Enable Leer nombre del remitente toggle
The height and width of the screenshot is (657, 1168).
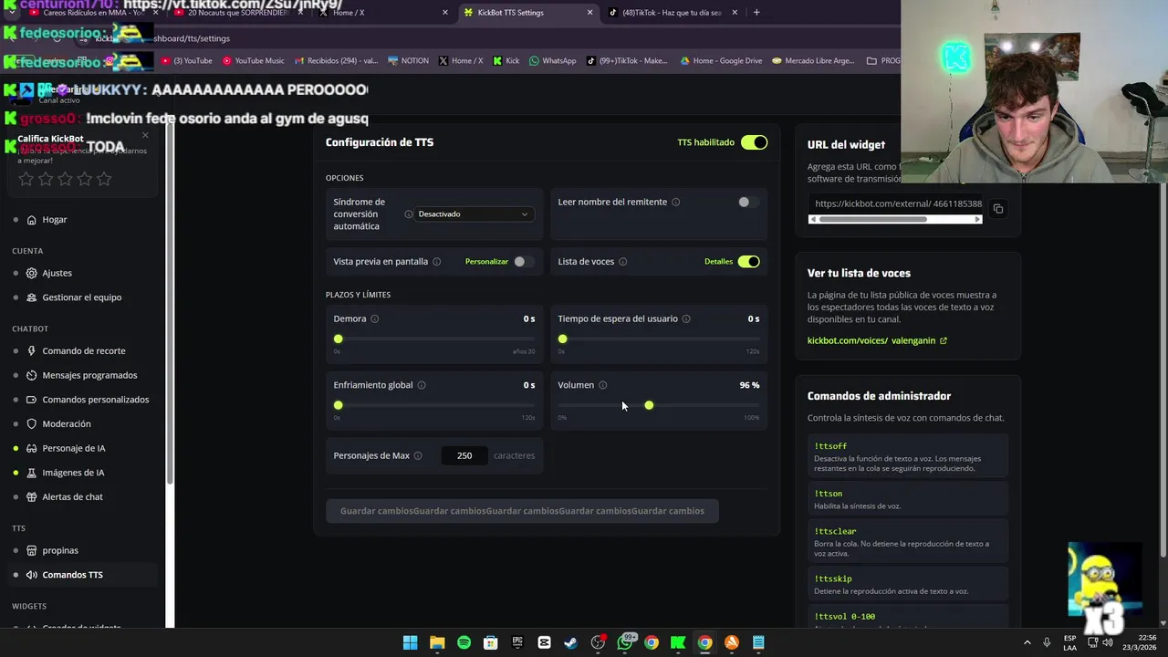point(748,202)
